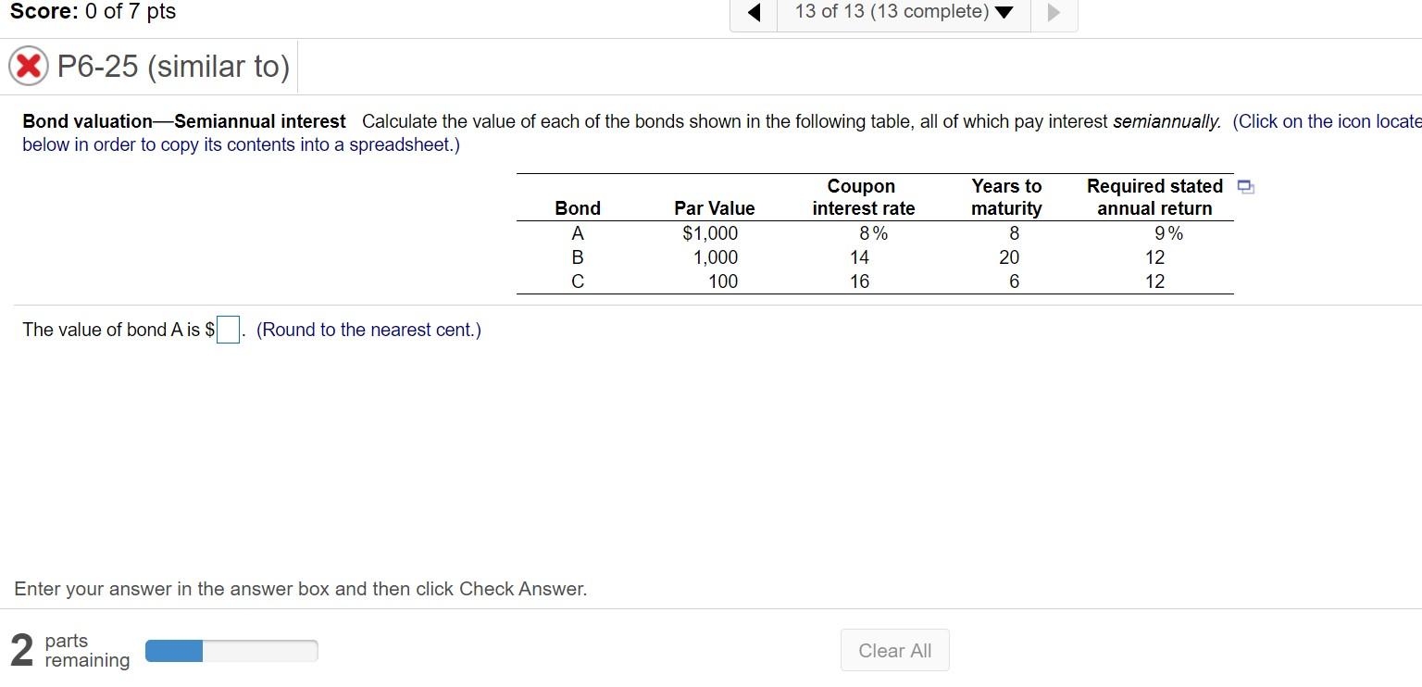The height and width of the screenshot is (687, 1422).
Task: Open the 13 of 13 question selector dropdown
Action: pyautogui.click(x=893, y=12)
